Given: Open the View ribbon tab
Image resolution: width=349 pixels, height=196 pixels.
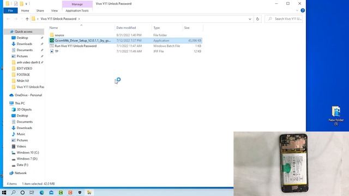Looking at the screenshot, I should 55,11.
